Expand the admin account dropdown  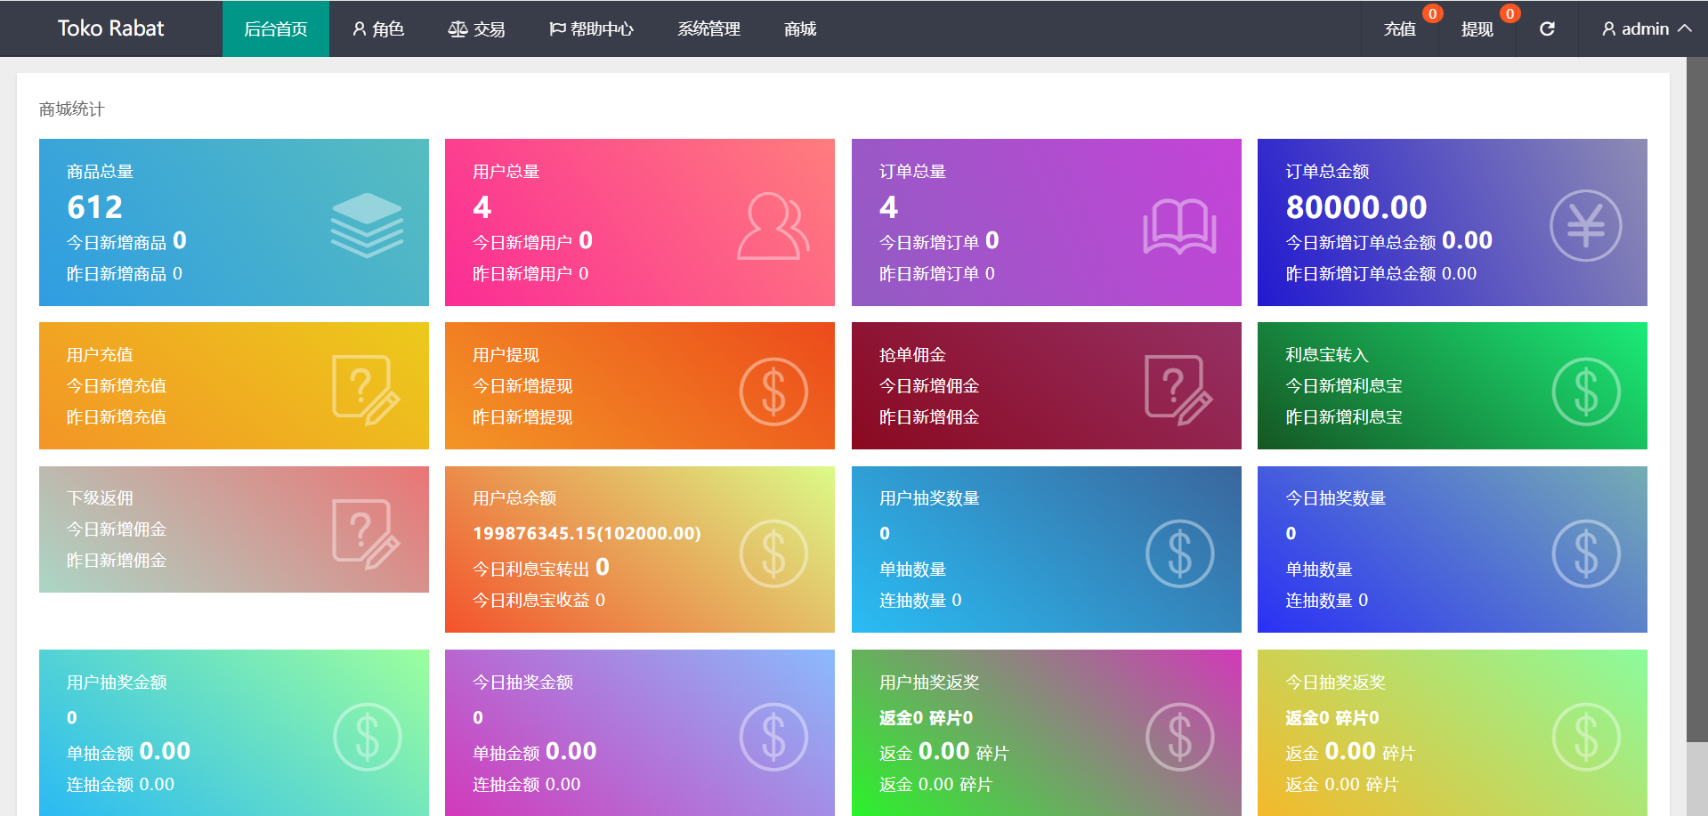click(x=1647, y=28)
